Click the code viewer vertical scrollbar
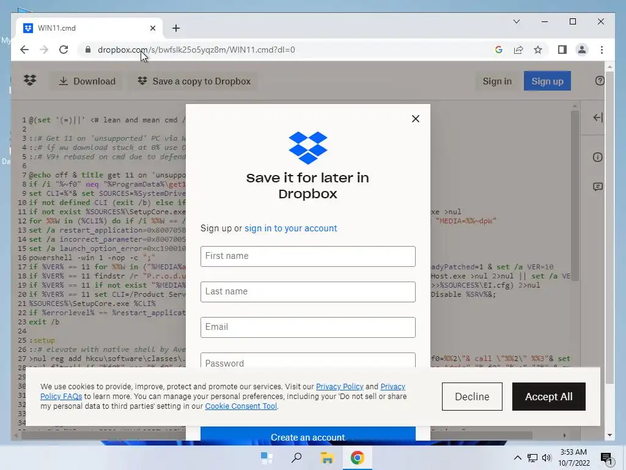626x470 pixels. pyautogui.click(x=575, y=196)
